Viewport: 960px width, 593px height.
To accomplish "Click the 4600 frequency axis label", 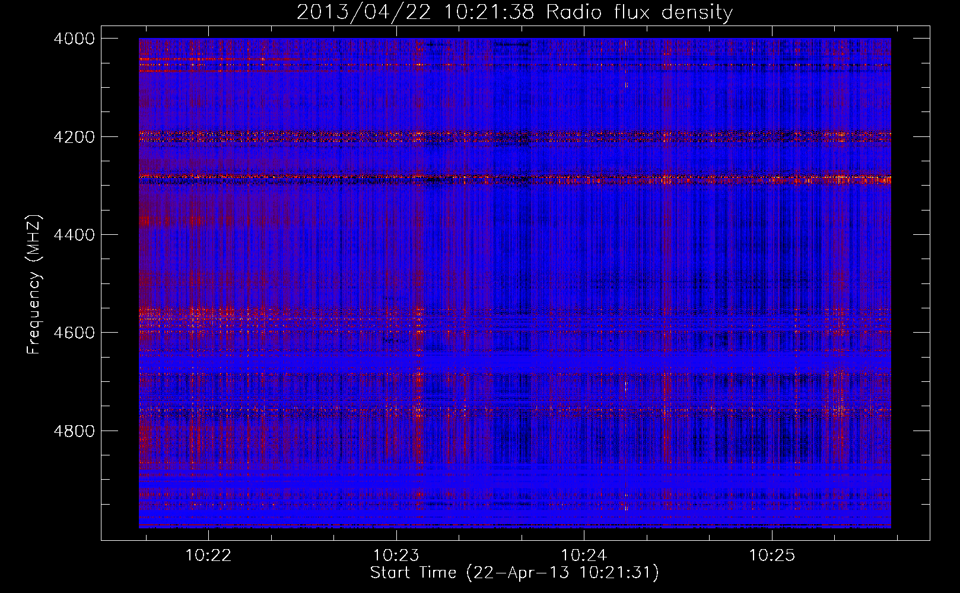I will click(74, 333).
